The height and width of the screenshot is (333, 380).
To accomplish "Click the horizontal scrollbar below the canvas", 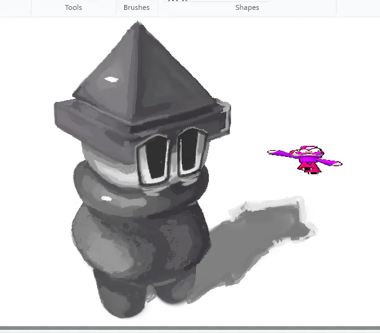I will pyautogui.click(x=190, y=328).
